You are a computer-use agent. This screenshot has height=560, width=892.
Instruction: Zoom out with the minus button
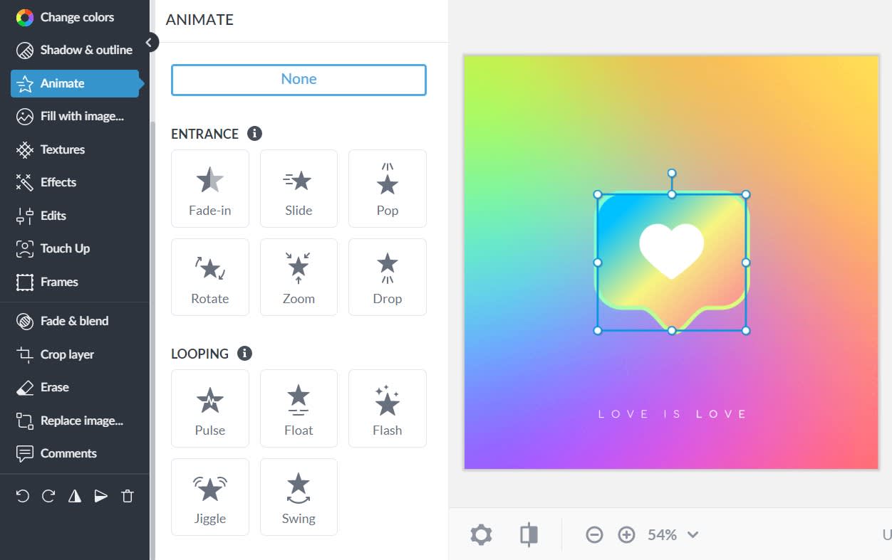click(594, 535)
